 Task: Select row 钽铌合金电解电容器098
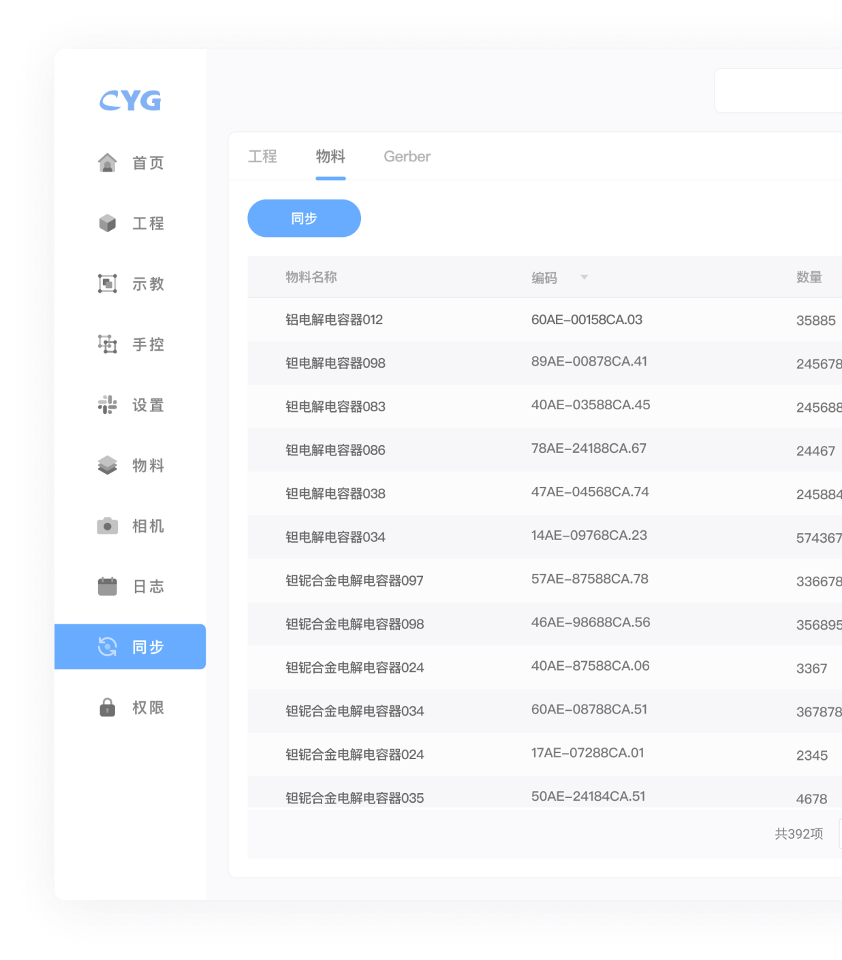pyautogui.click(x=545, y=624)
